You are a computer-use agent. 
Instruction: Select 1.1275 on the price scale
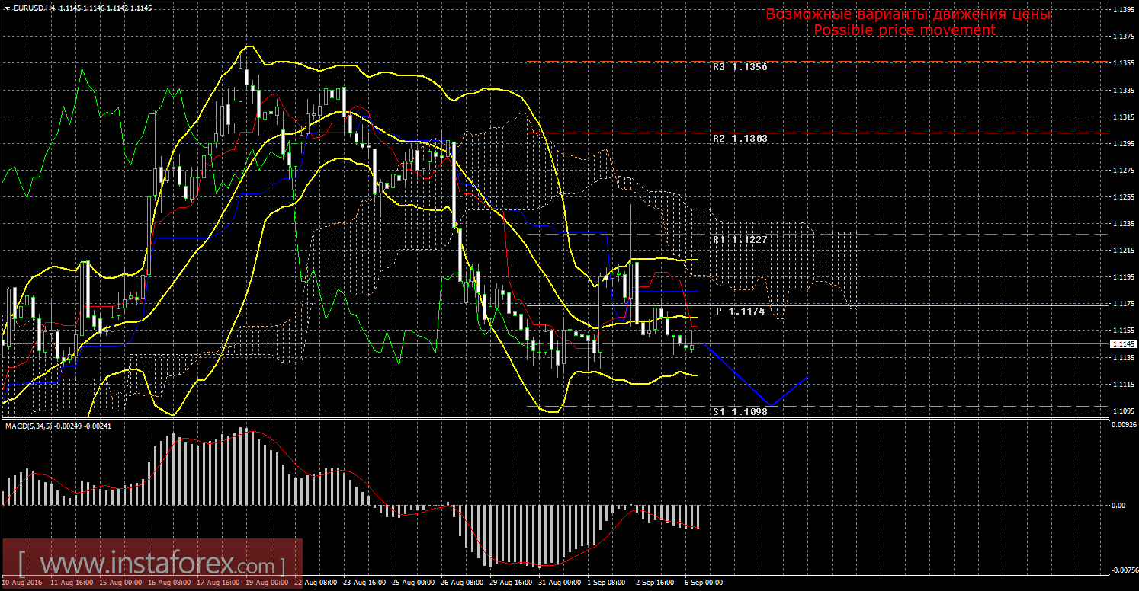[1123, 170]
